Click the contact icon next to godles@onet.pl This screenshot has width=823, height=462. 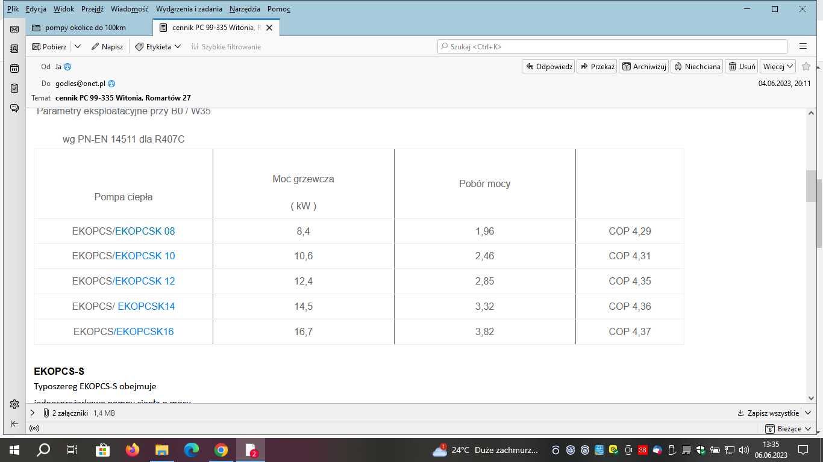pyautogui.click(x=111, y=84)
